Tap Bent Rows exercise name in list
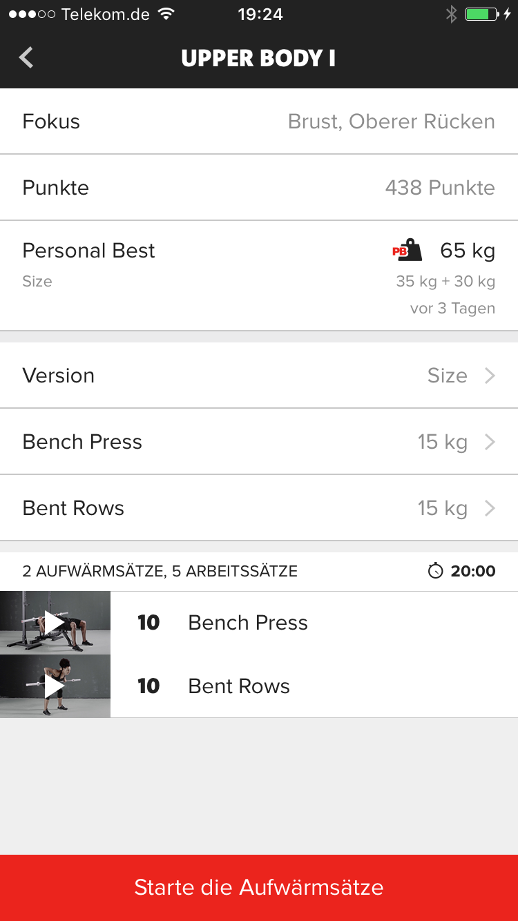The width and height of the screenshot is (518, 921). (239, 686)
